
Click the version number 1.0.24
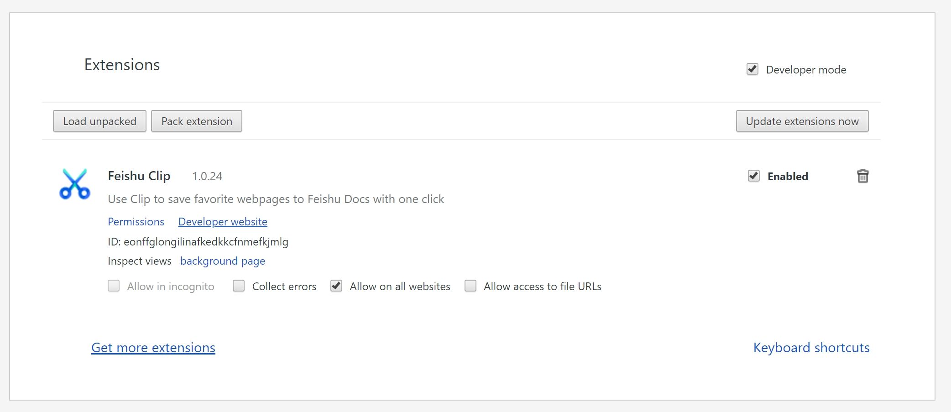pyautogui.click(x=207, y=177)
